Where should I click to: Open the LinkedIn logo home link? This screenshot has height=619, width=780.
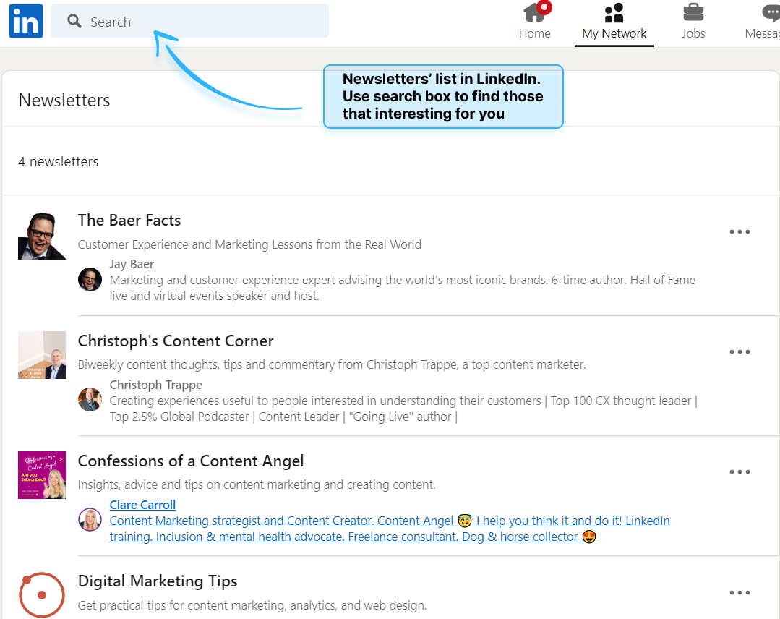pos(26,21)
